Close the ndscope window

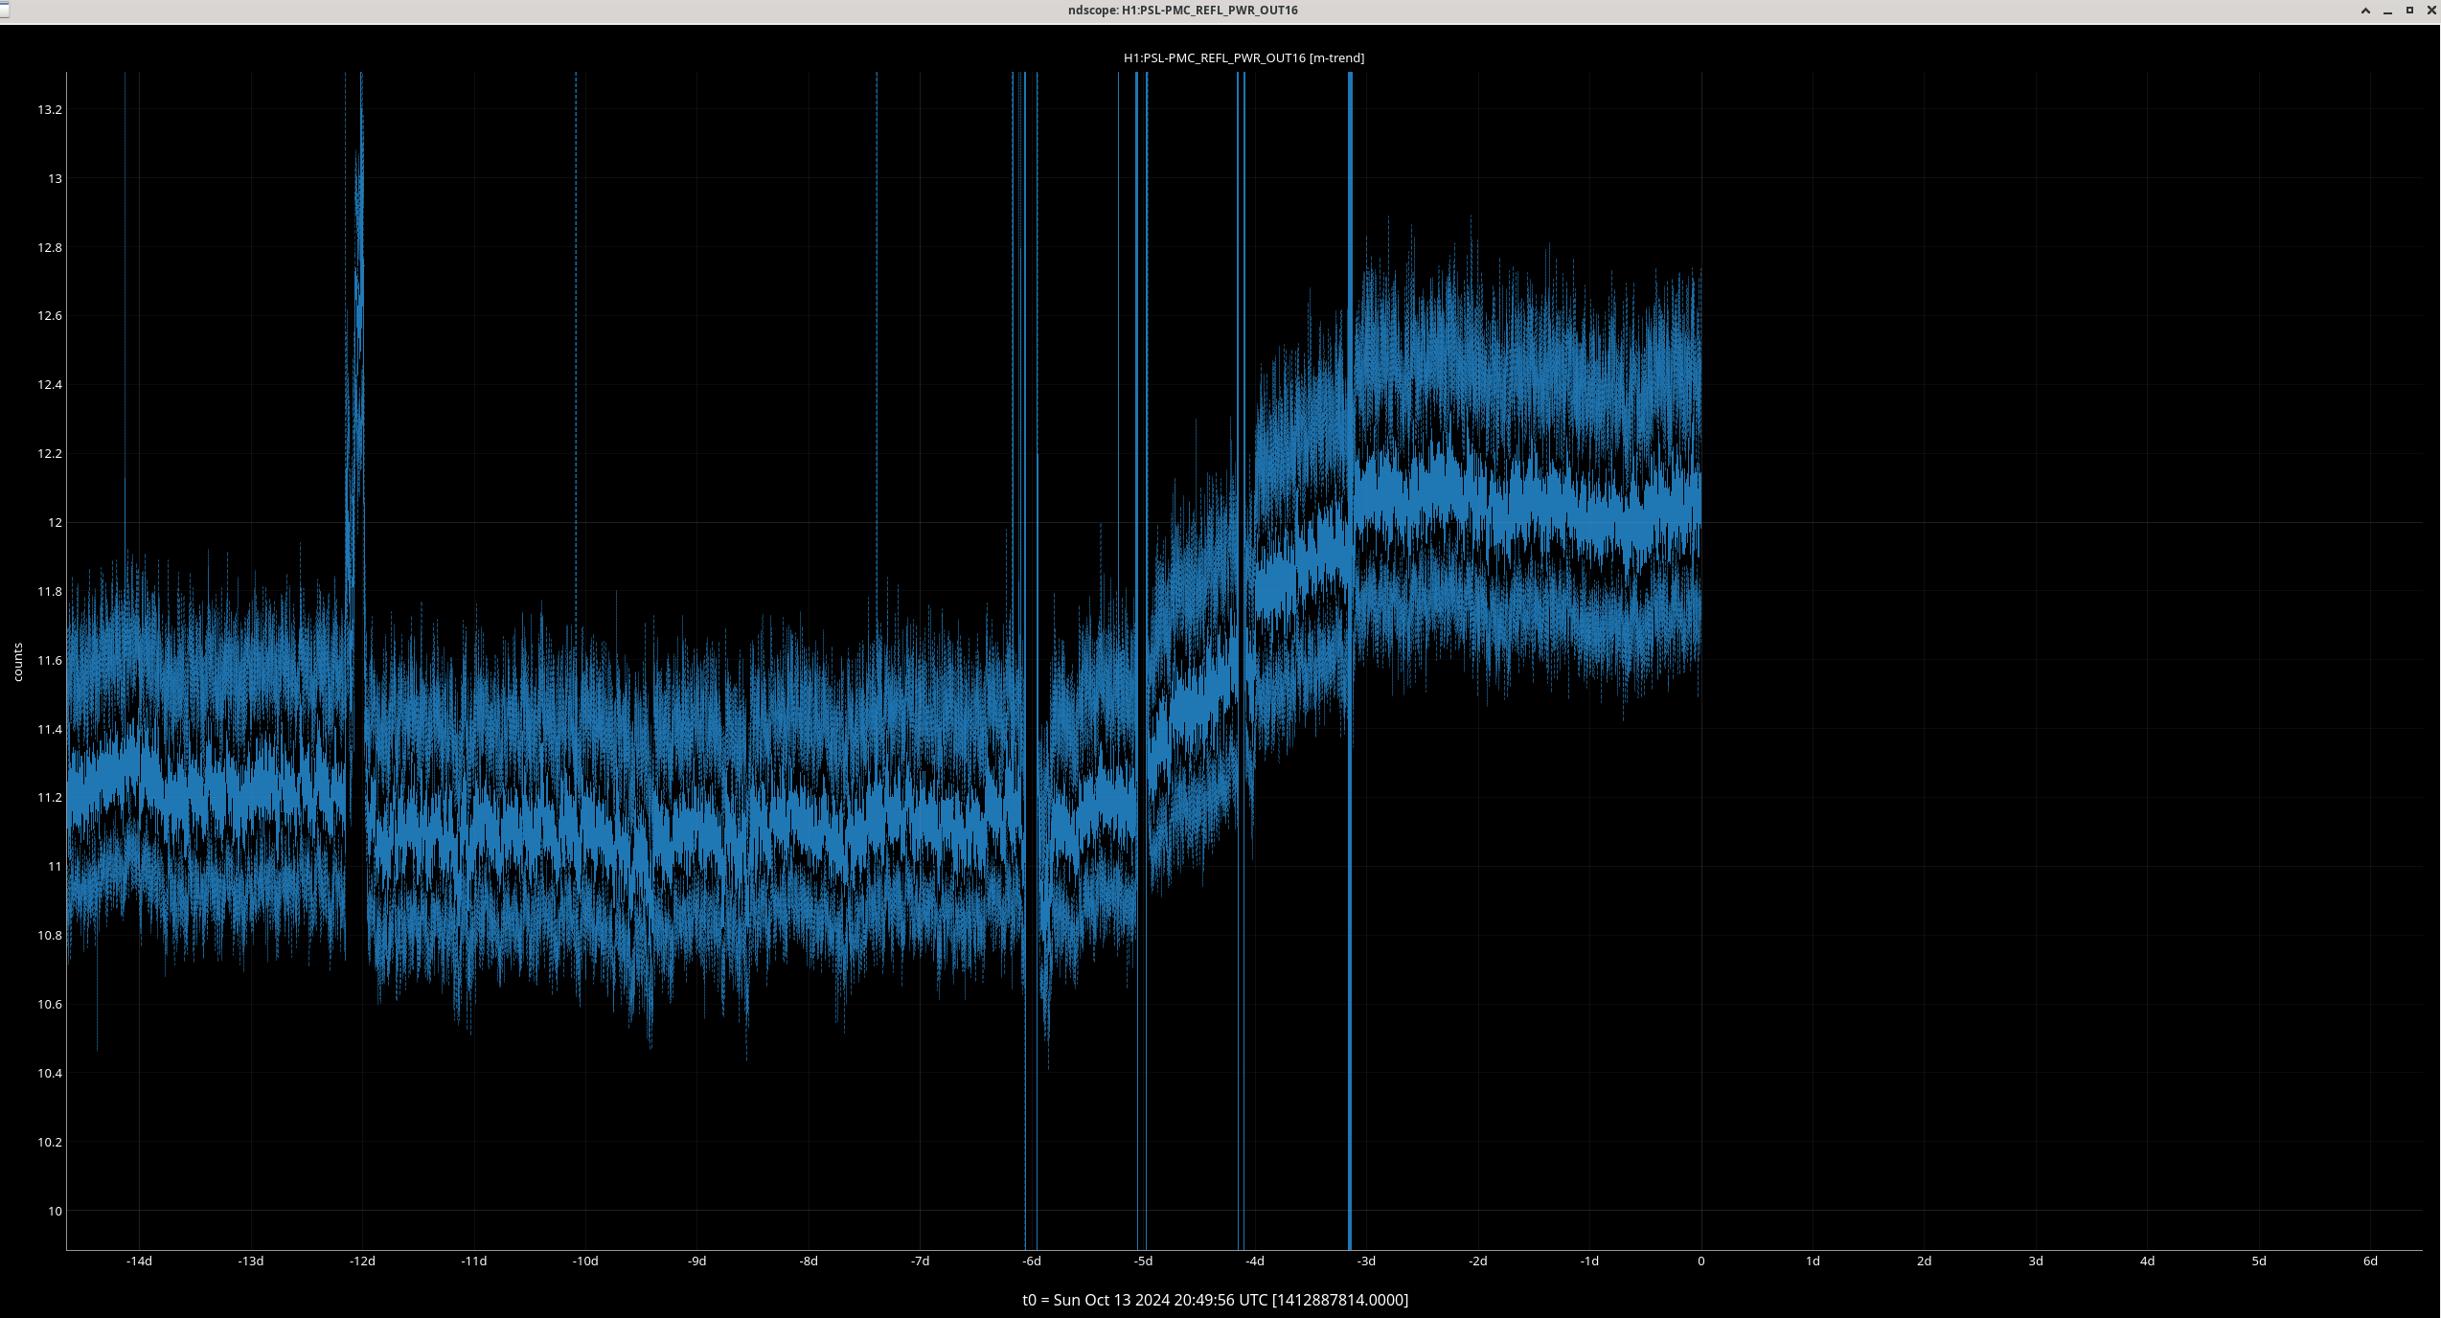coord(2431,11)
